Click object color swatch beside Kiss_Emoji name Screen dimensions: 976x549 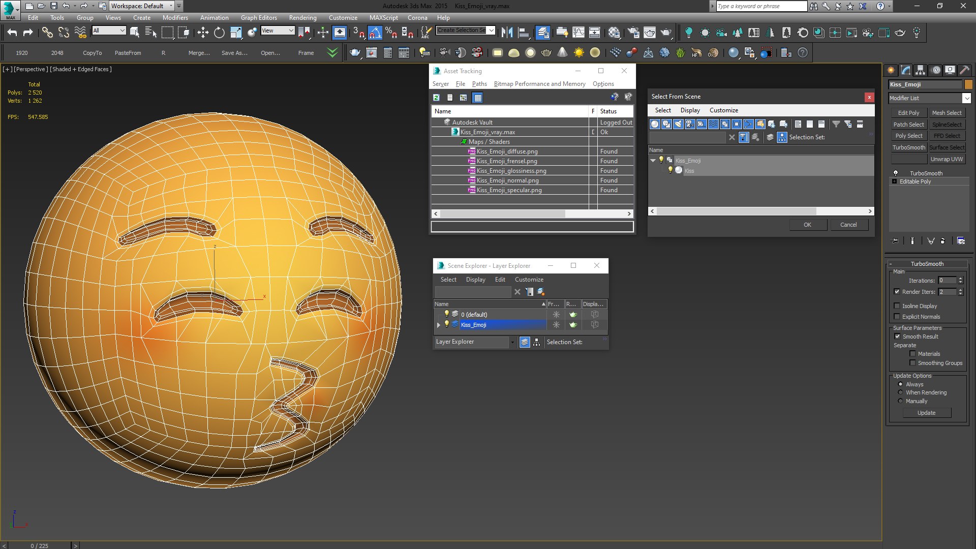point(968,84)
